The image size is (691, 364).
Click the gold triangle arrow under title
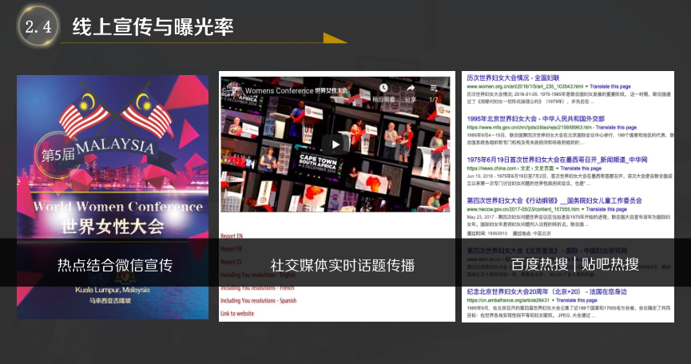(334, 38)
